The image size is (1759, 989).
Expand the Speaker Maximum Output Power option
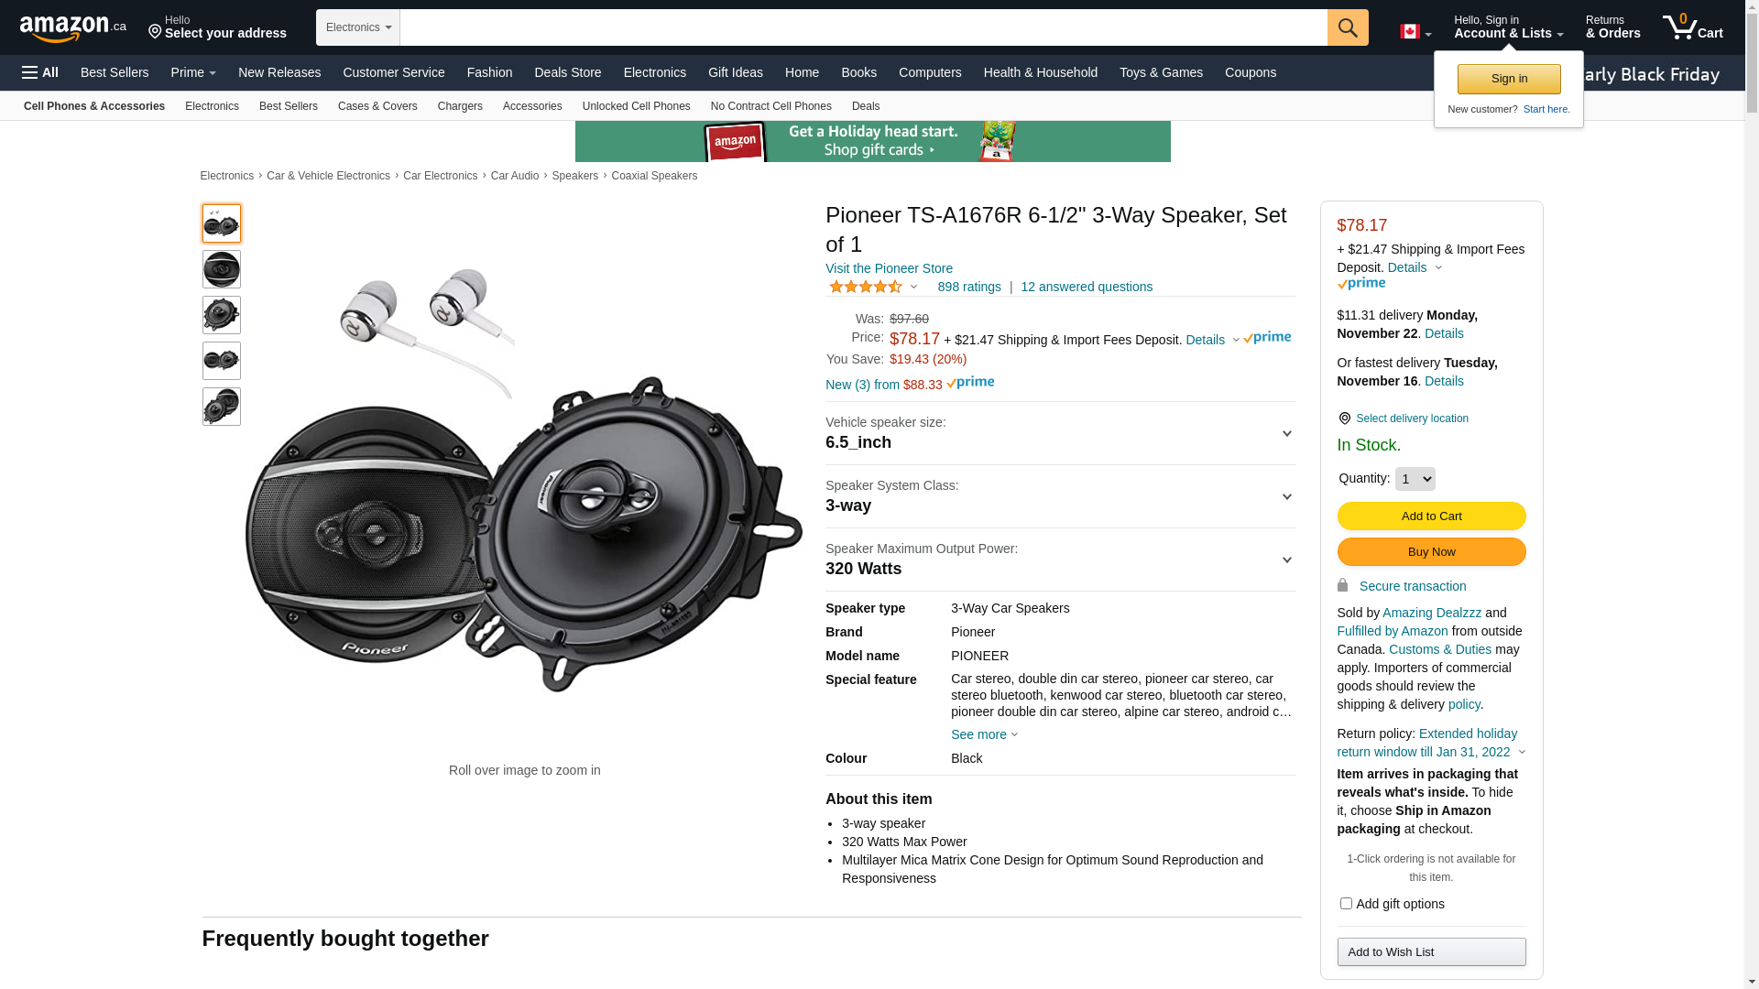pos(1059,560)
